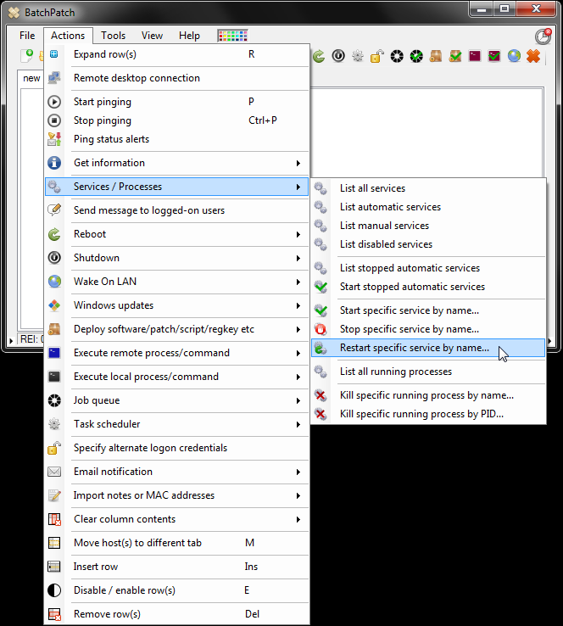Click the Email notification envelope icon
The width and height of the screenshot is (563, 626).
pyautogui.click(x=54, y=472)
